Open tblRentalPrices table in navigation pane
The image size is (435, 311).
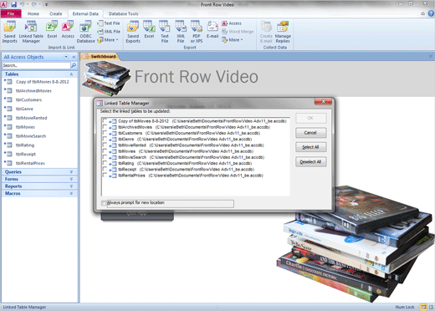coord(30,163)
